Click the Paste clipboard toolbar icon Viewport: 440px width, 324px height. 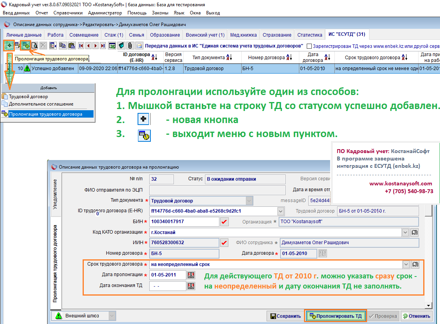coord(72,46)
